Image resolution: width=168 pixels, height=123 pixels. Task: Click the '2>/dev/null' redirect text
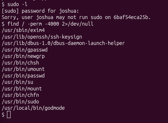click(x=78, y=24)
